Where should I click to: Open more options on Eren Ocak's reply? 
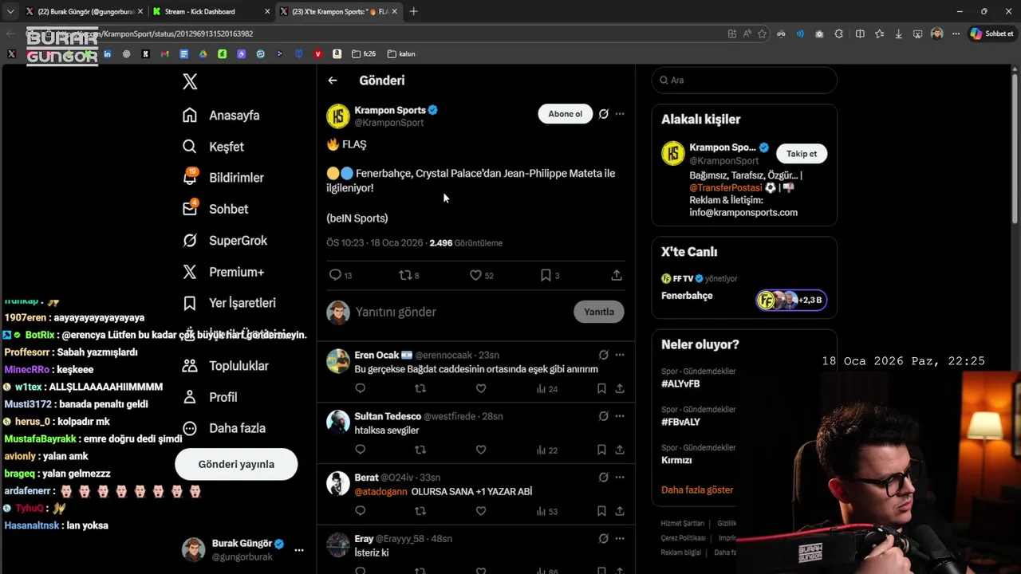(620, 355)
